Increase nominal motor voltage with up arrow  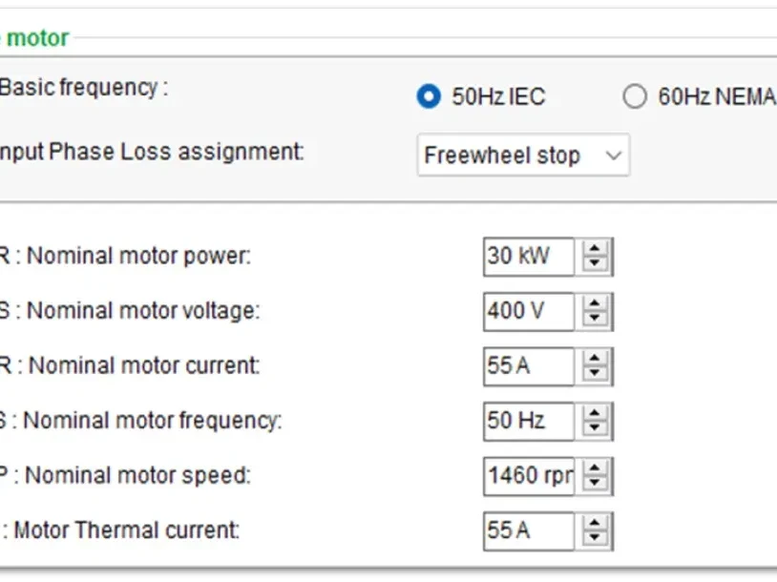coord(596,303)
